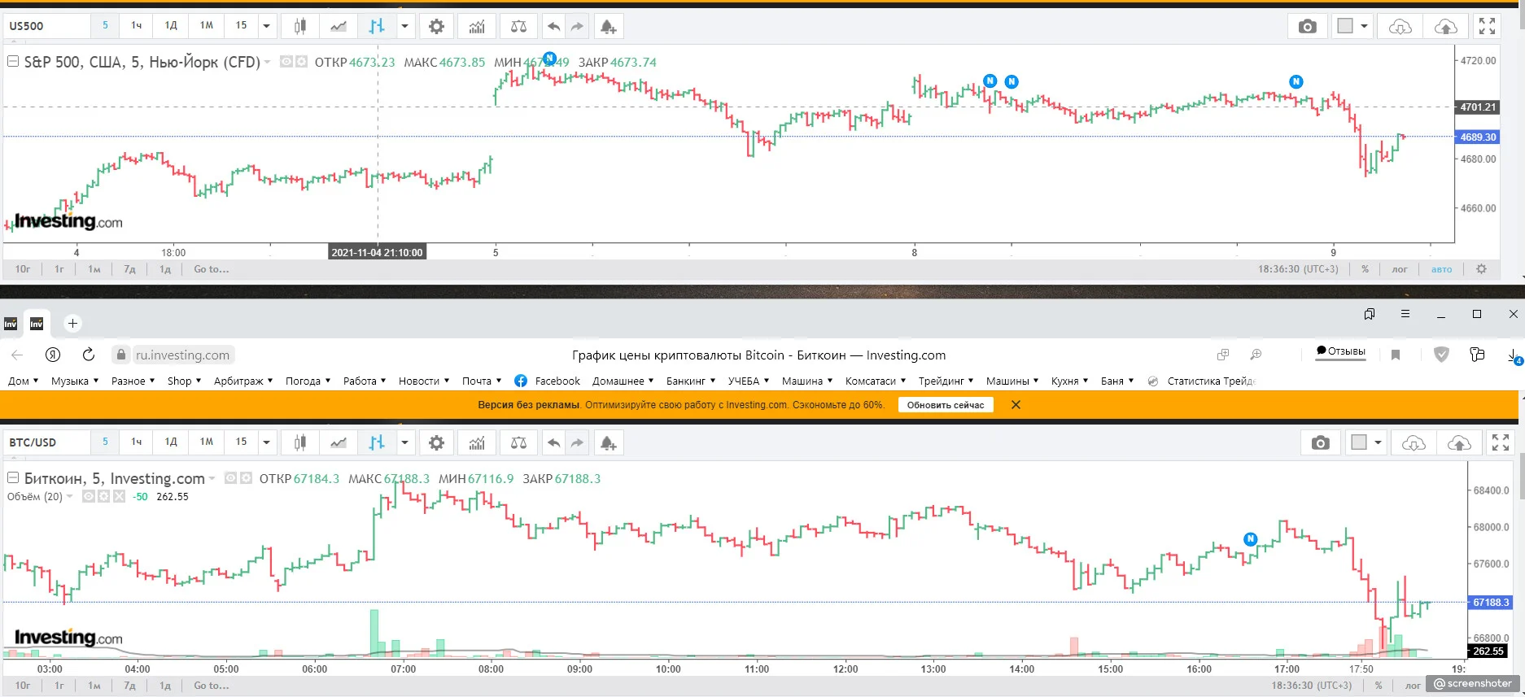The image size is (1525, 697).
Task: Add alert bell in BTC/USD chart toolbar
Action: click(x=608, y=442)
